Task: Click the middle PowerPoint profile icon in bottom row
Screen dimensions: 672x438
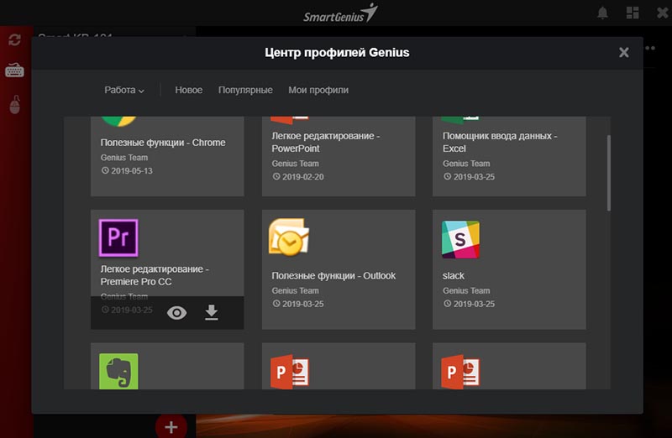Action: tap(290, 372)
